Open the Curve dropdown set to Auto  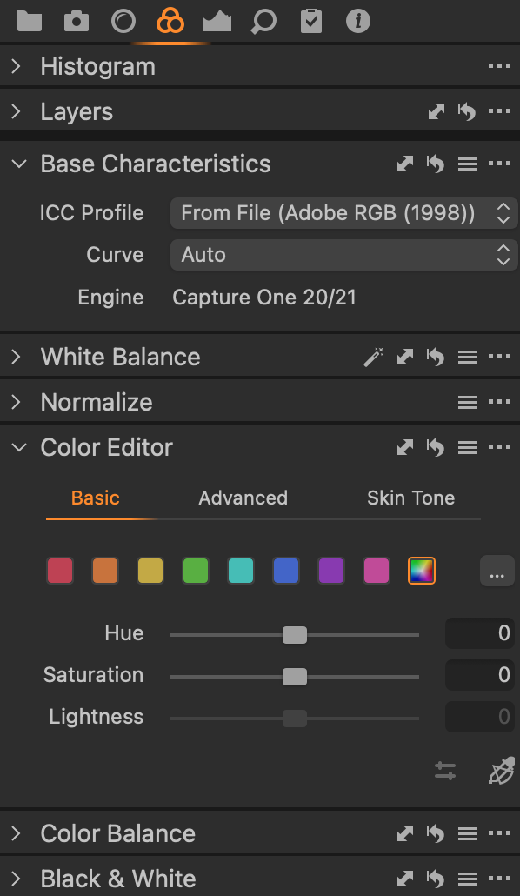click(344, 255)
